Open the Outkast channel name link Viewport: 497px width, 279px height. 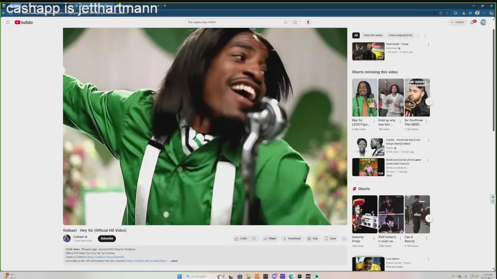pyautogui.click(x=78, y=237)
